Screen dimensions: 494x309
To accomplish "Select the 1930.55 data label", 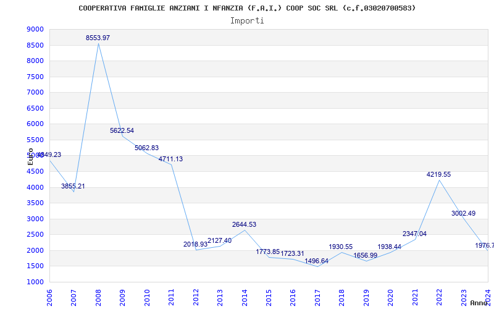I will point(341,247).
